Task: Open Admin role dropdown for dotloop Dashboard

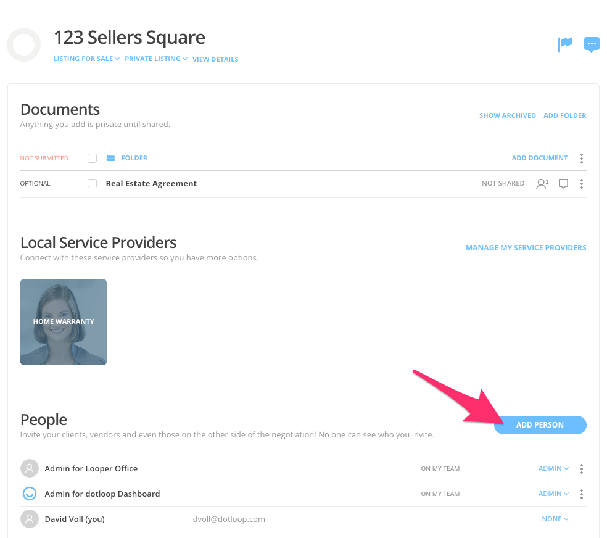Action: click(x=553, y=494)
